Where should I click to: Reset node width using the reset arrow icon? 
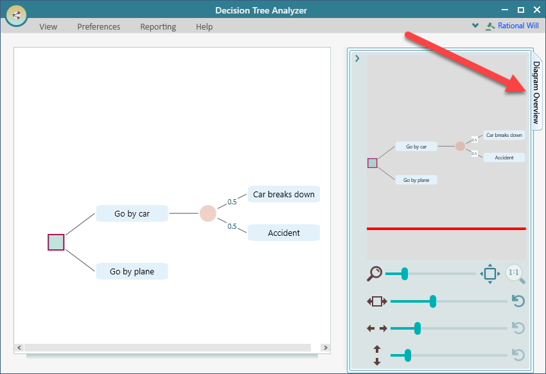click(x=518, y=301)
